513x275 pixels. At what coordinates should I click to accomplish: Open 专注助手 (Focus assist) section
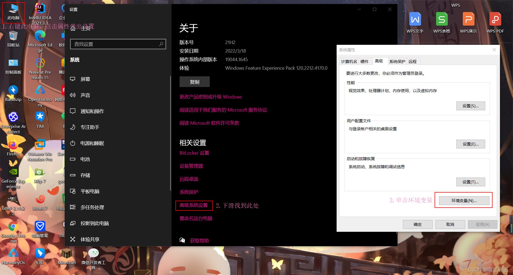click(x=118, y=127)
